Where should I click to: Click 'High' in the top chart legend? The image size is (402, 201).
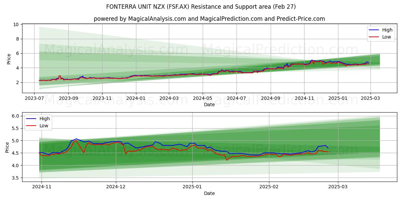(387, 30)
